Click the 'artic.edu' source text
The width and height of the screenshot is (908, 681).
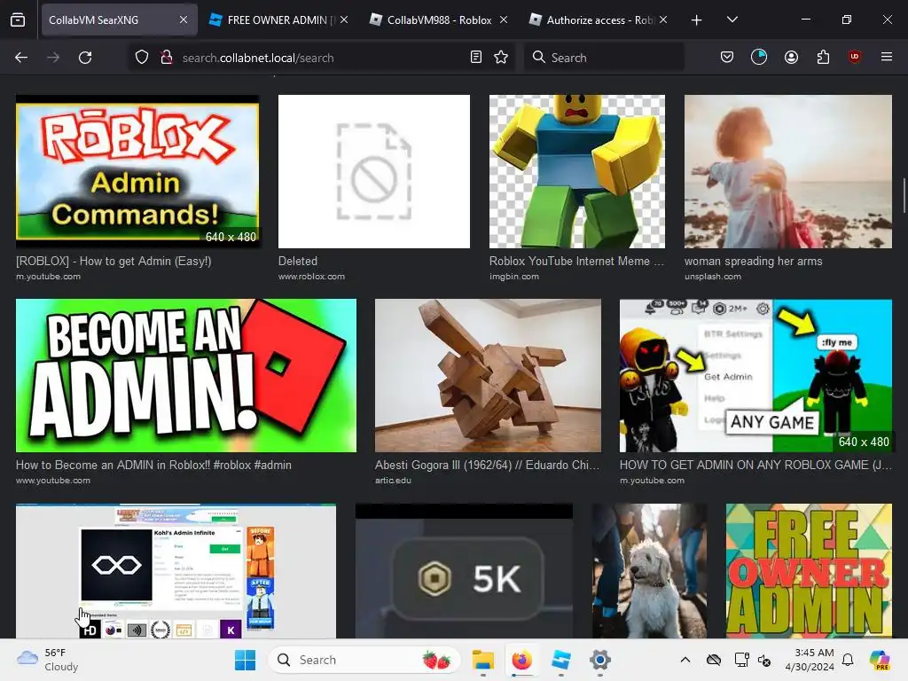[x=393, y=480]
